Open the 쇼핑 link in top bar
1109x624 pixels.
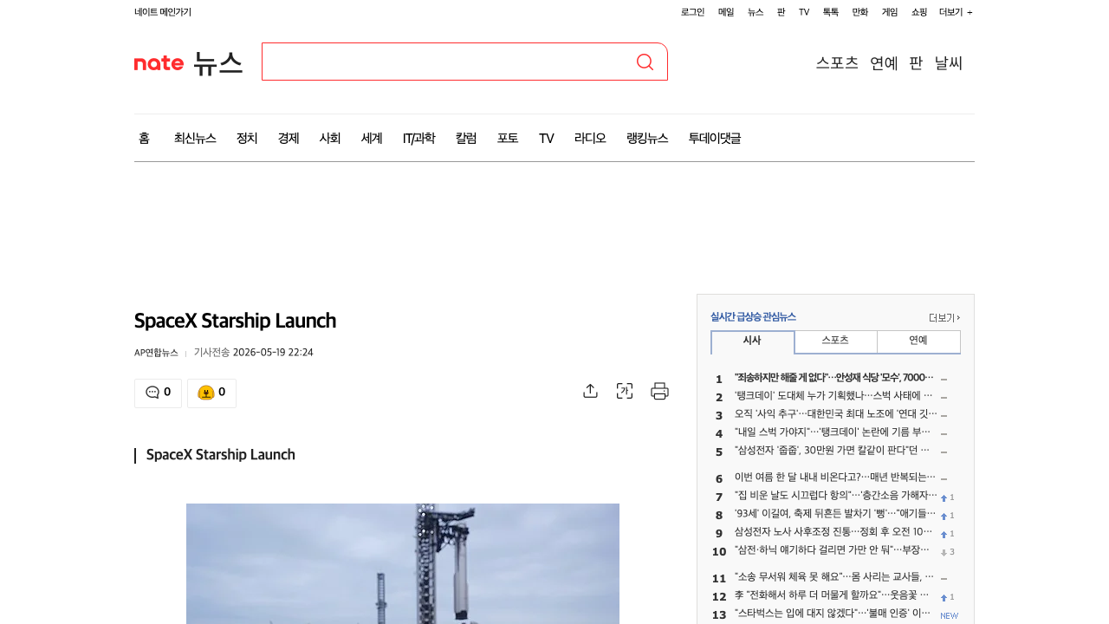pyautogui.click(x=919, y=12)
